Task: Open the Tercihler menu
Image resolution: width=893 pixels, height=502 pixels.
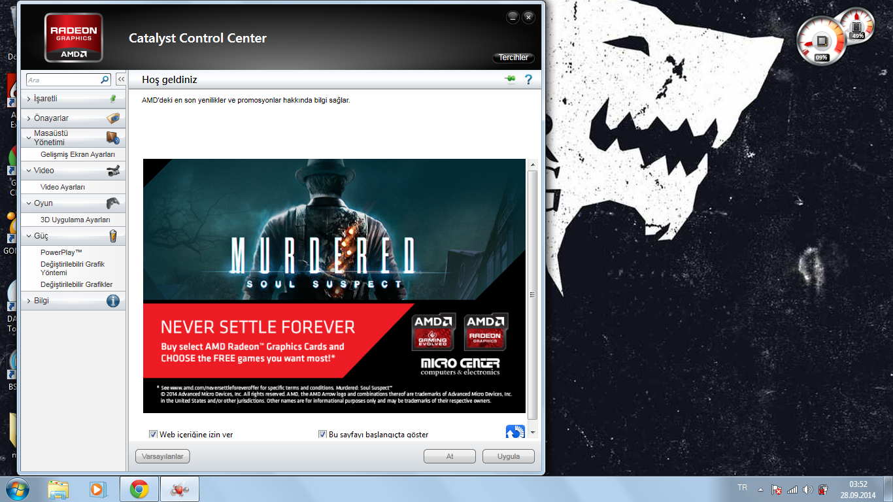Action: click(x=513, y=58)
